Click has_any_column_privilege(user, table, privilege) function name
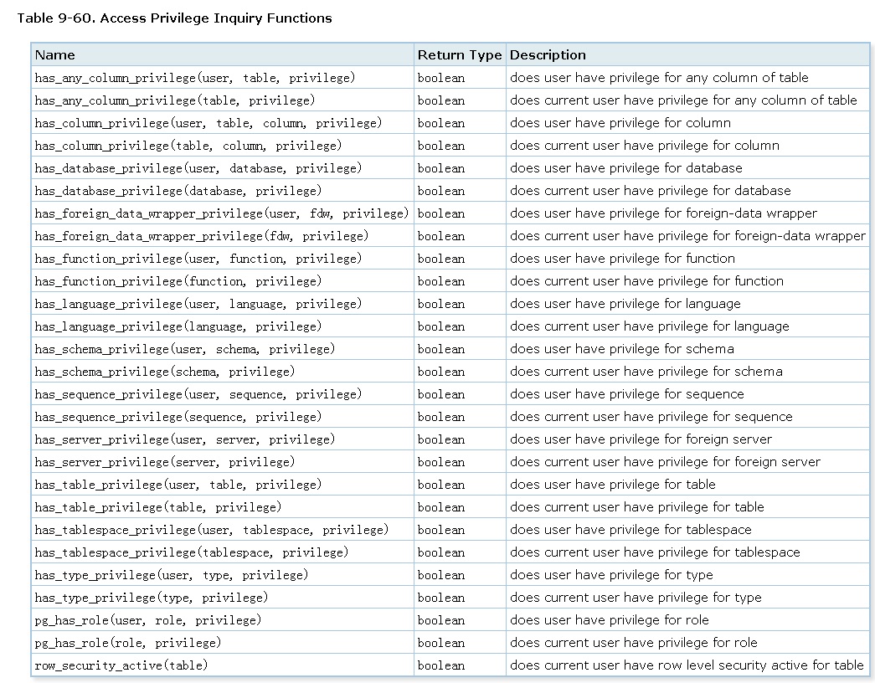Screen dimensions: 875x683 pyautogui.click(x=195, y=78)
